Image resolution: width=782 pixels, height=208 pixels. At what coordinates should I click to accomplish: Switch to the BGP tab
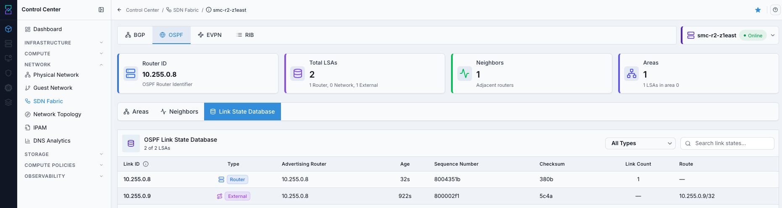point(135,35)
